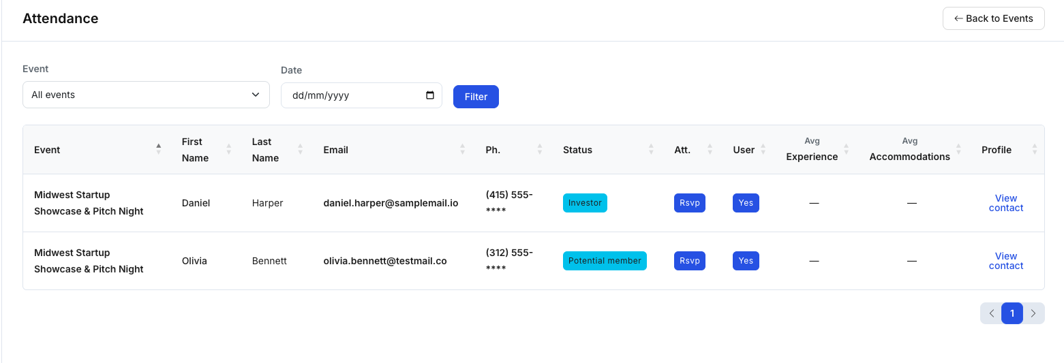Image resolution: width=1064 pixels, height=363 pixels.
Task: Open View contact for Olivia Bennett
Action: (1005, 261)
